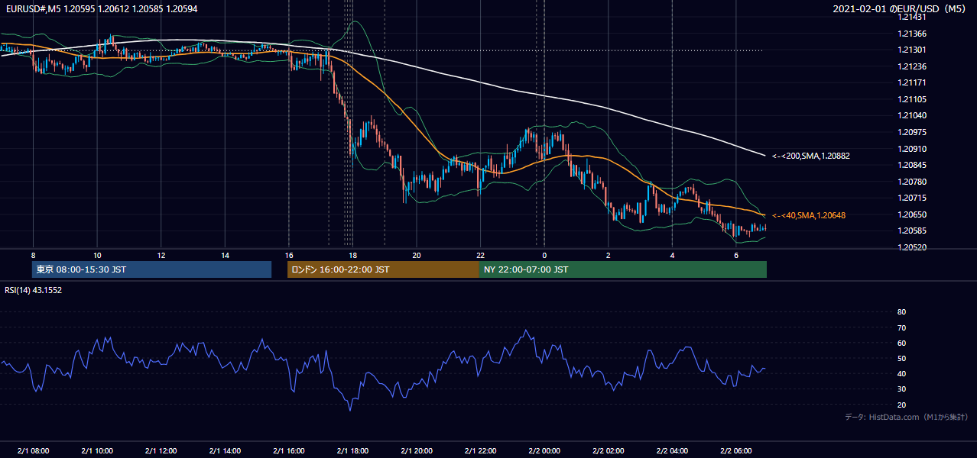Click price axis value 1.20585
977x458 pixels.
912,231
